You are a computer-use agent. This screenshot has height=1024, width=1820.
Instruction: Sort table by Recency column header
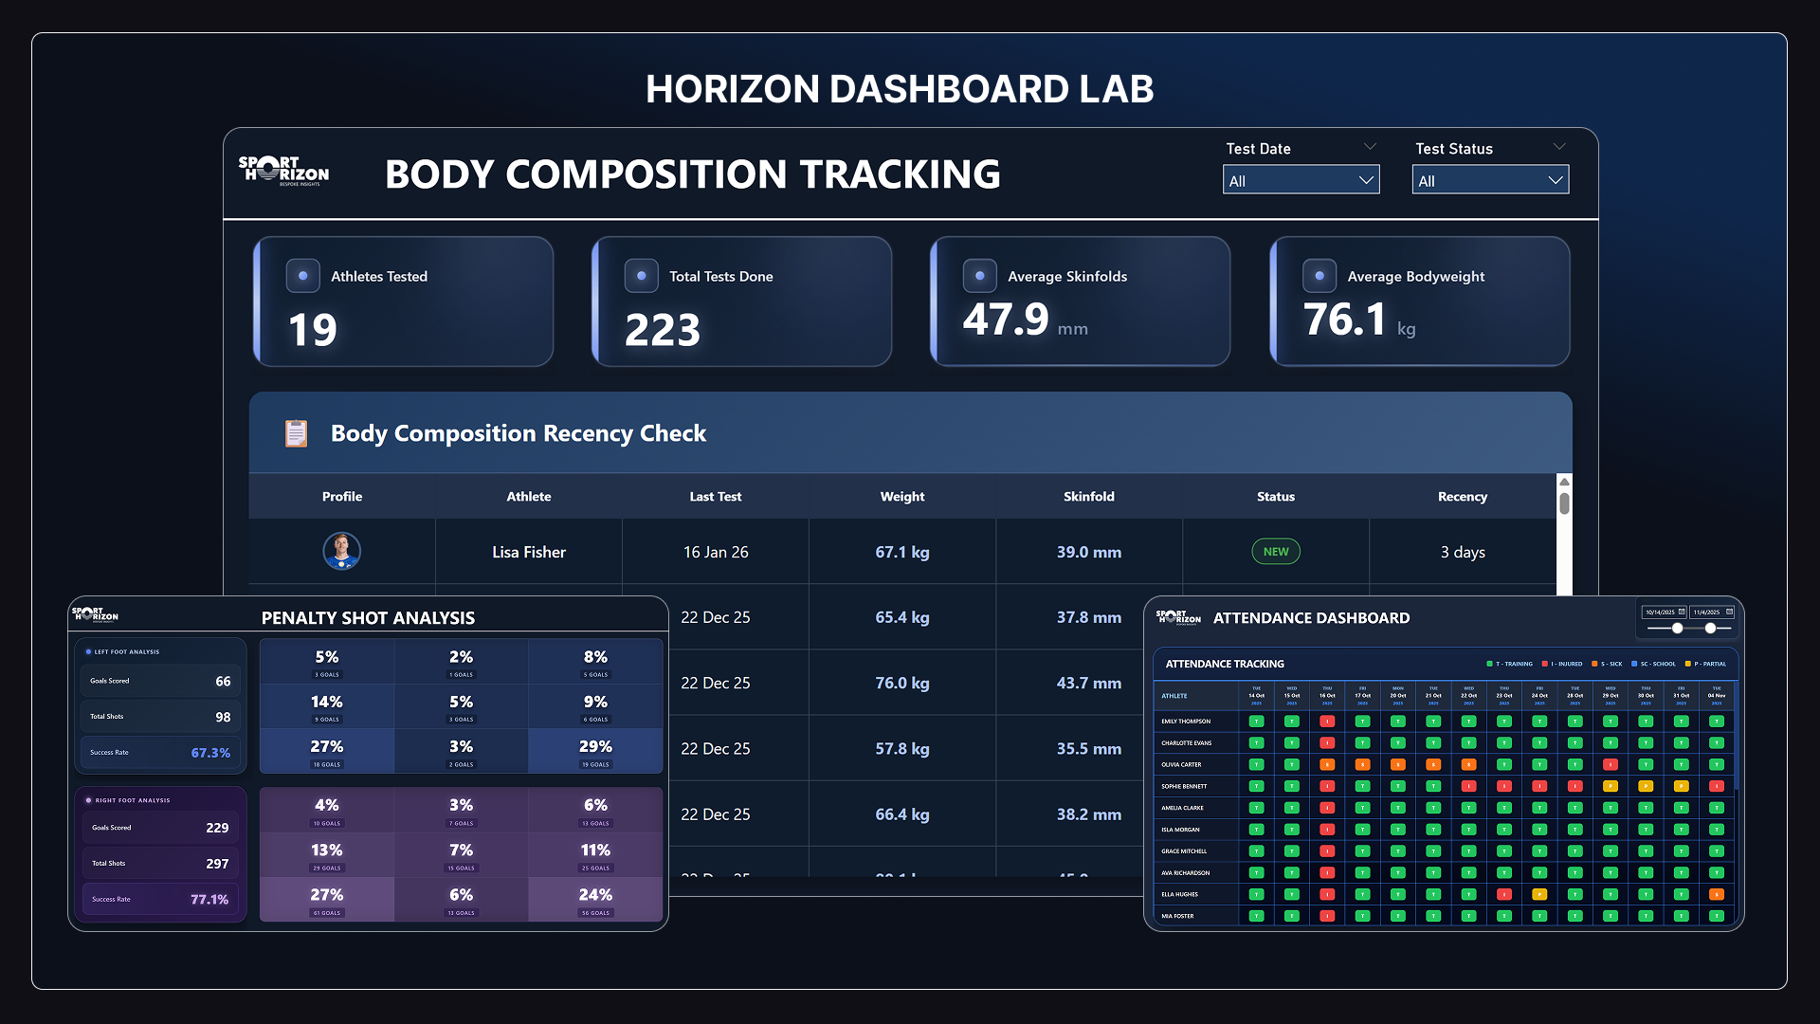[x=1462, y=496]
